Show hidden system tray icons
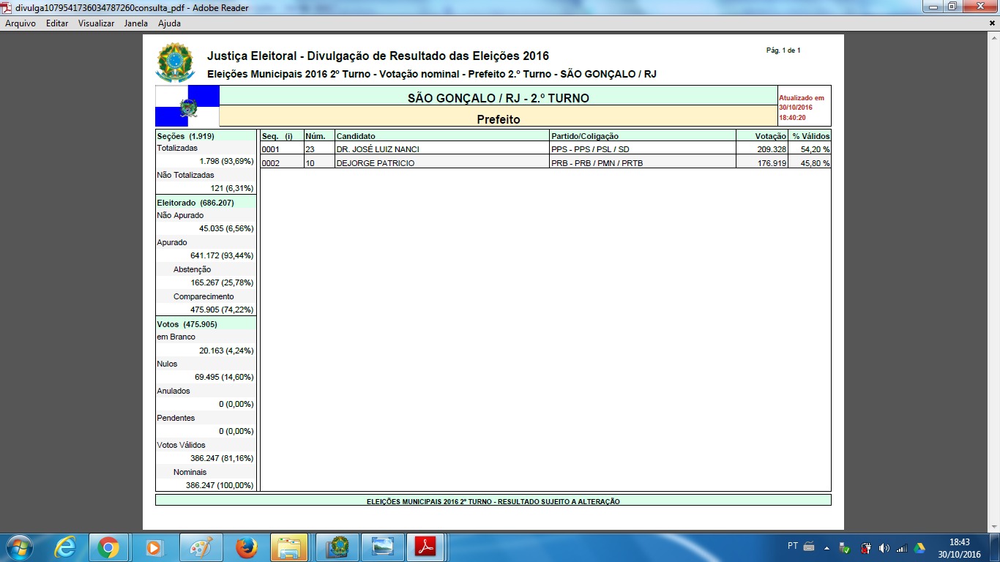This screenshot has width=1000, height=562. point(827,547)
